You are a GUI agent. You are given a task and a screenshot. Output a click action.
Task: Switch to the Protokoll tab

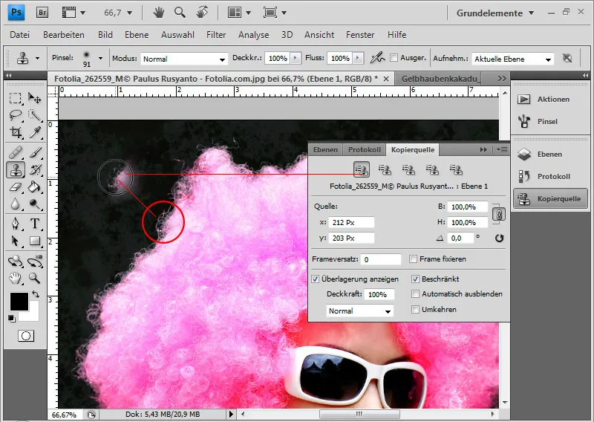(x=365, y=150)
